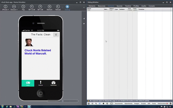Select the Nicely tab in the app

tap(28, 83)
